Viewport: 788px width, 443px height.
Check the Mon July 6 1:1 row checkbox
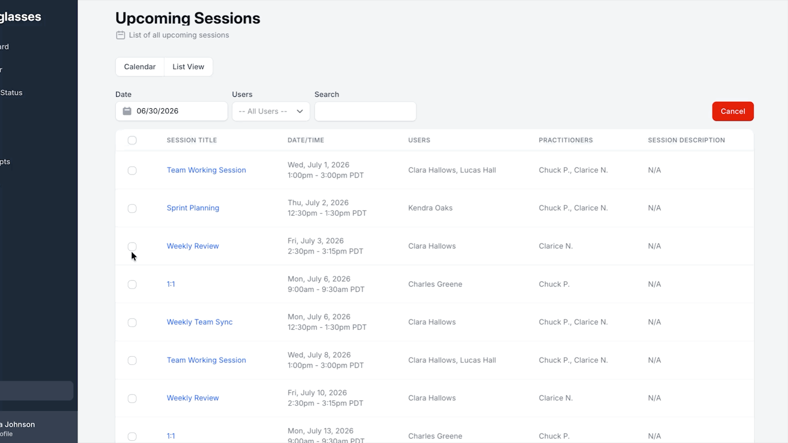tap(132, 284)
